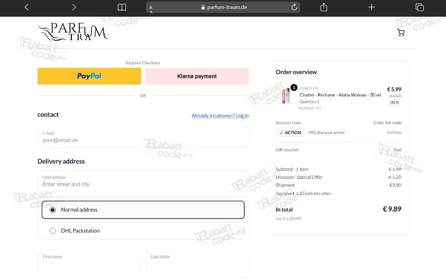Viewport: 446px width, 279px height.
Task: Show all tabs overview icon
Action: point(419,7)
